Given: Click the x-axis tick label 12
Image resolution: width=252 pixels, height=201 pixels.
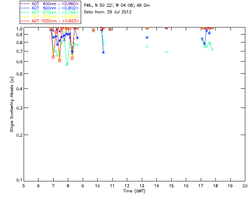Looking at the screenshot, I should [x=127, y=186].
